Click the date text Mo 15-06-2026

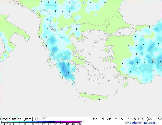pos(108,119)
